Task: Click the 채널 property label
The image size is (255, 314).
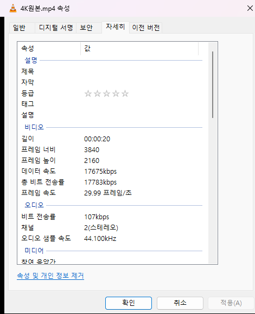Action: click(x=28, y=227)
